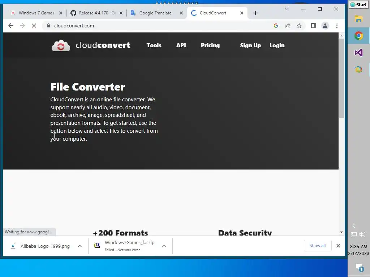Click the page scrollbar down arrow
The height and width of the screenshot is (277, 370).
click(341, 232)
